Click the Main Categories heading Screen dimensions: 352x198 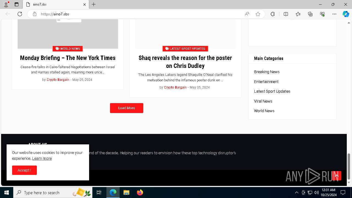(269, 58)
